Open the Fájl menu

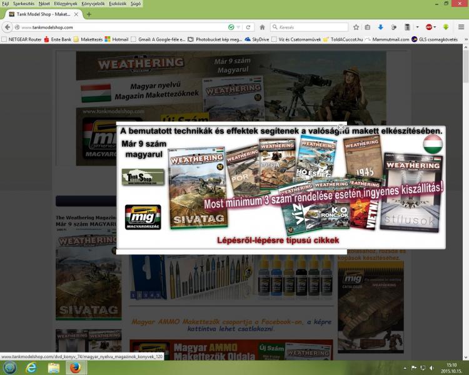6,4
